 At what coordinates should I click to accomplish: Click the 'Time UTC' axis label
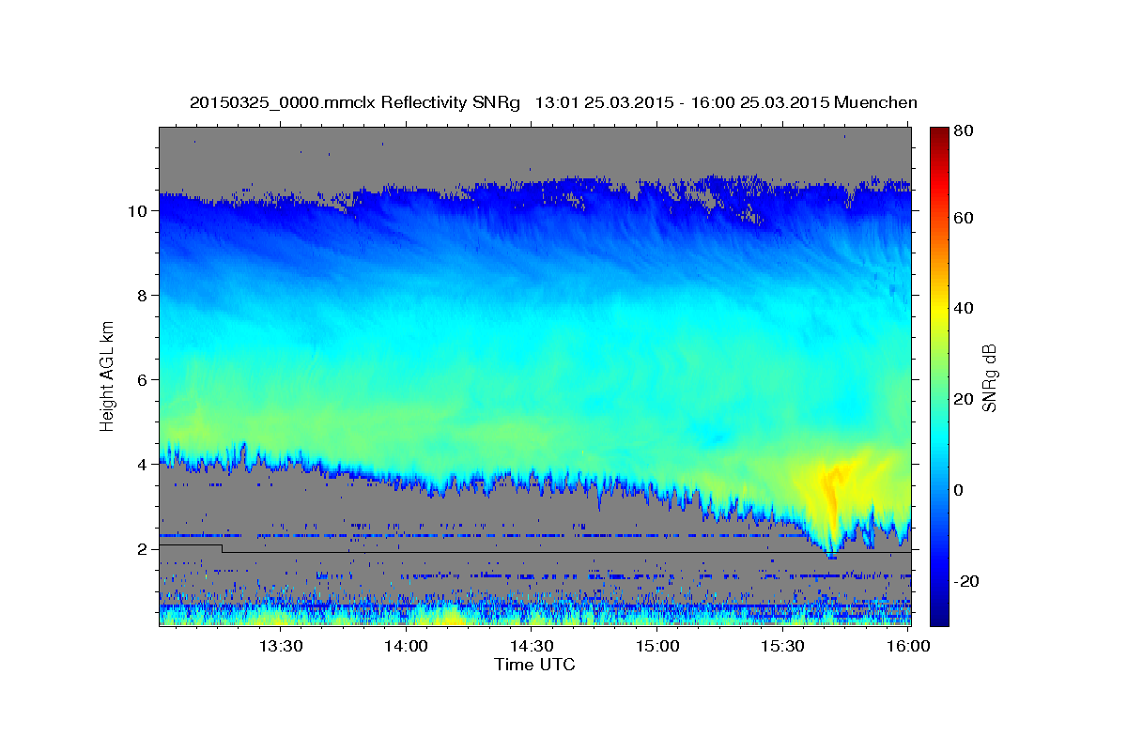pos(535,665)
